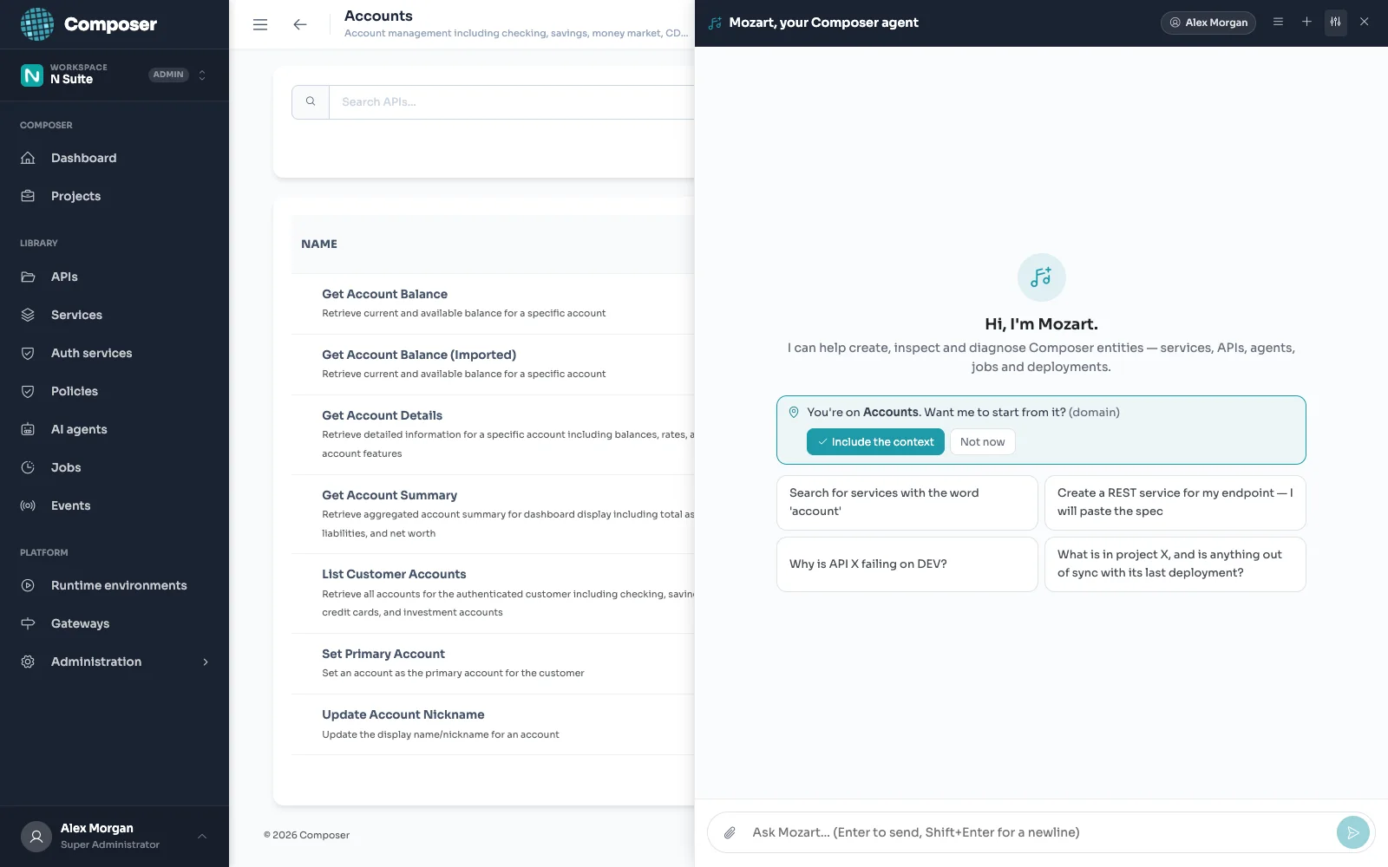Click Include the context button
This screenshot has height=867, width=1388.
875,441
